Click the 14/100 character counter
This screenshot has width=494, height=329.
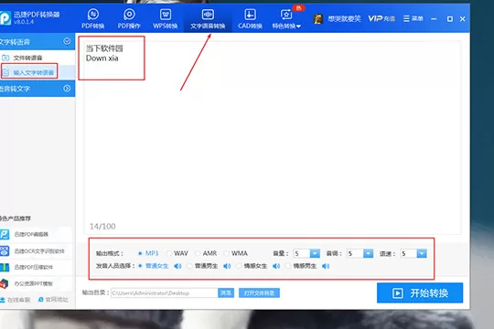[102, 227]
